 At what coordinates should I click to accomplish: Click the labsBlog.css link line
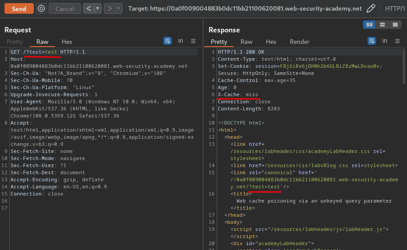click(x=314, y=165)
